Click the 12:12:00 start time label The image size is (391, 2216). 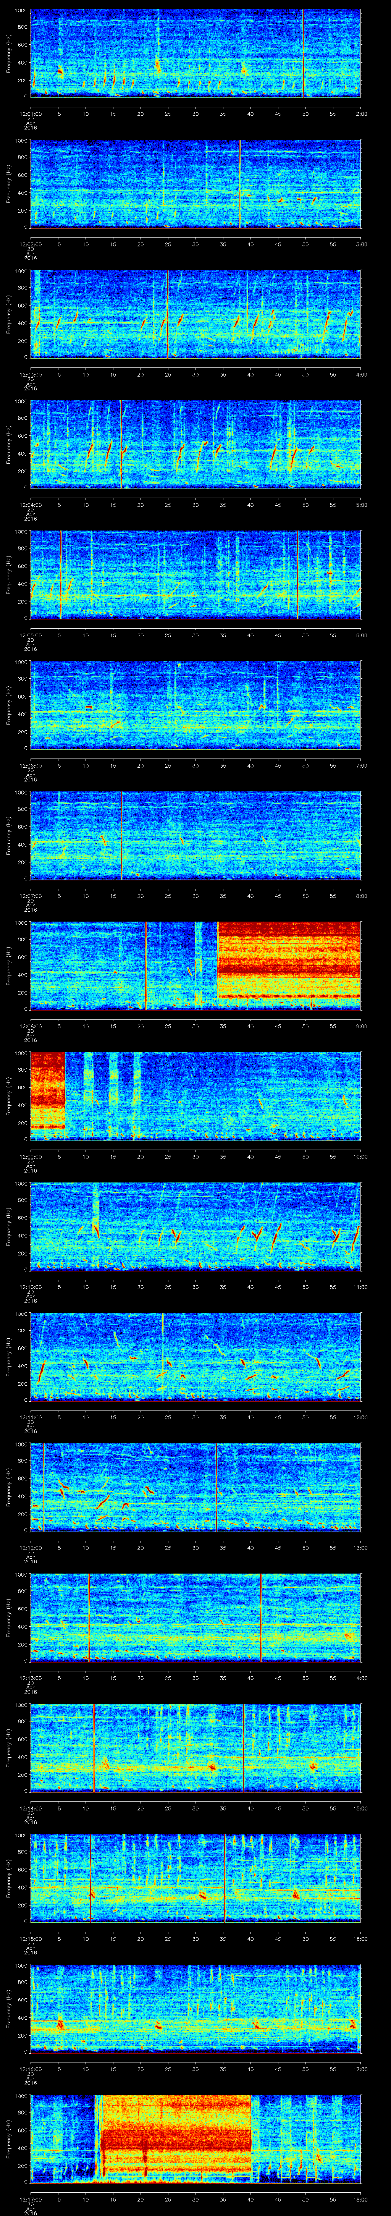[x=30, y=1547]
